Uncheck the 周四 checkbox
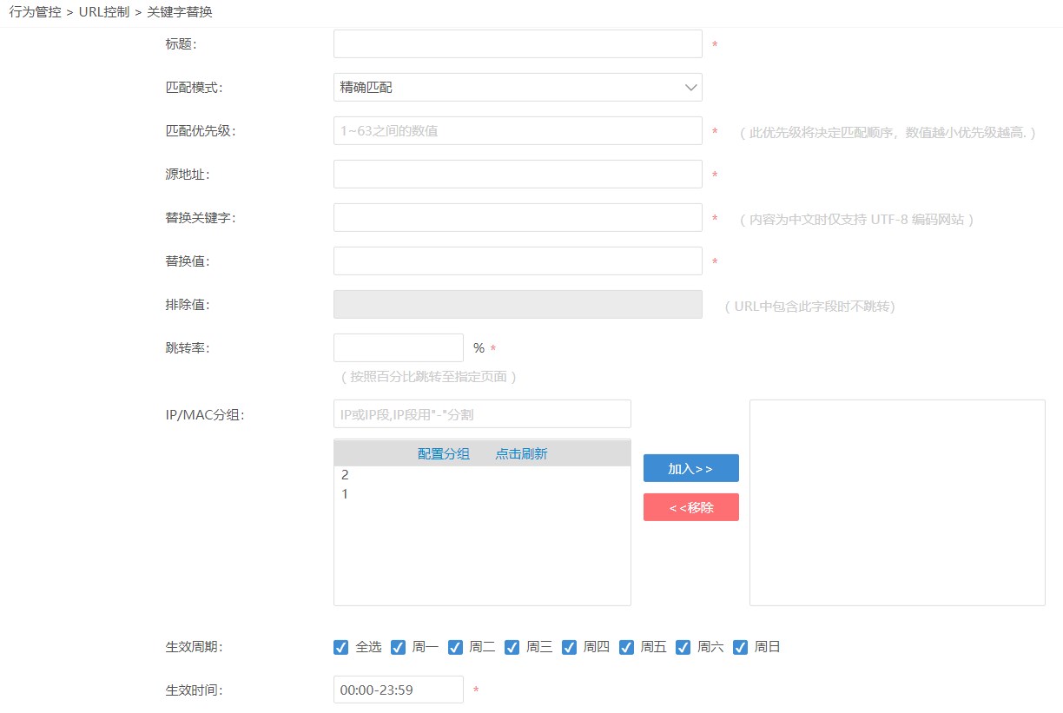Viewport: 1063px width, 713px height. coord(569,647)
